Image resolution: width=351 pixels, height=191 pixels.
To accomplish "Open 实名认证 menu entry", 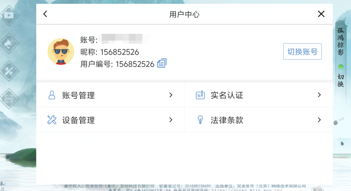I will click(x=258, y=95).
